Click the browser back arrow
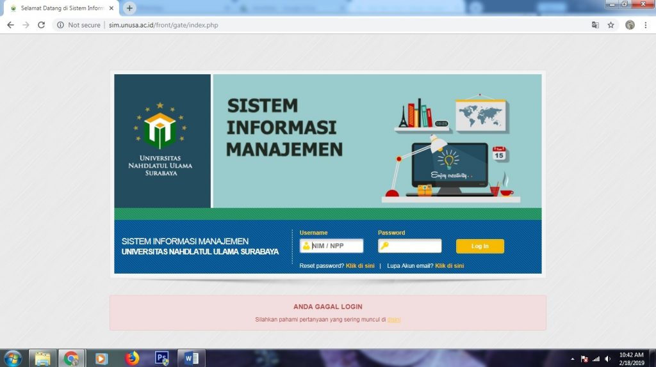656x367 pixels. click(10, 25)
